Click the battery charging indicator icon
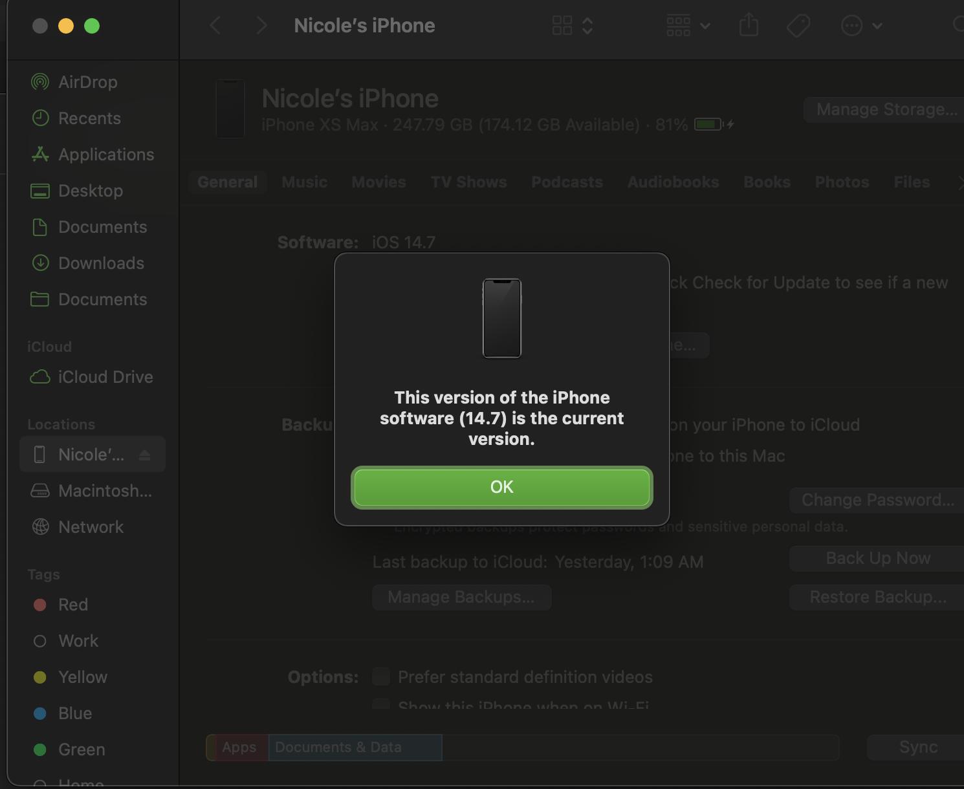The image size is (964, 789). coord(714,124)
